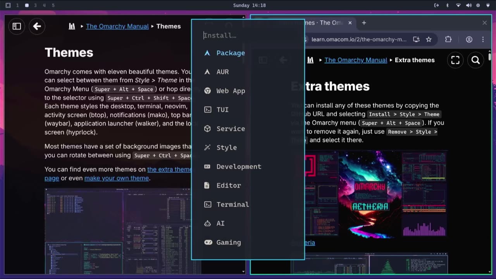Image resolution: width=496 pixels, height=279 pixels.
Task: Open Chrome's three-dot menu
Action: tap(483, 39)
